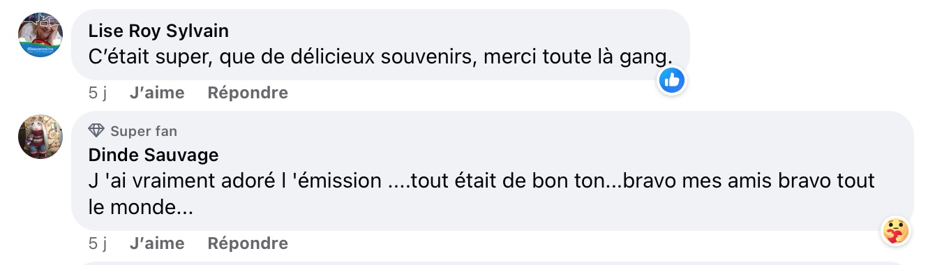Reply to Dinde Sauvage's comment
The width and height of the screenshot is (928, 265).
(x=248, y=243)
